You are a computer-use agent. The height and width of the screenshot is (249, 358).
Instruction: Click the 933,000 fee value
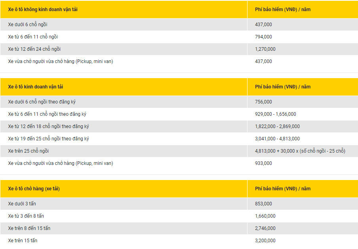click(263, 163)
